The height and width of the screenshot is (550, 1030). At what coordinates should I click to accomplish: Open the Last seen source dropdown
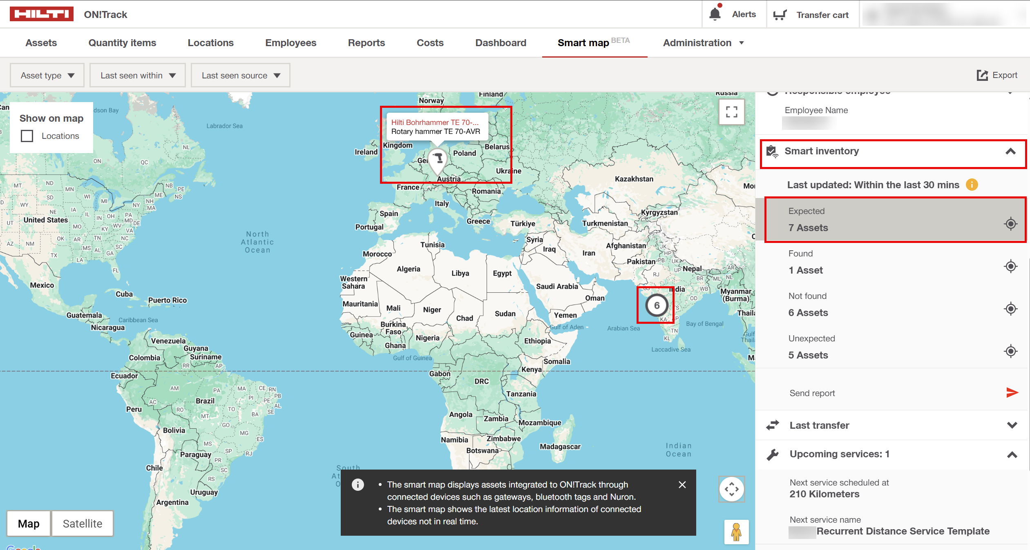point(241,75)
